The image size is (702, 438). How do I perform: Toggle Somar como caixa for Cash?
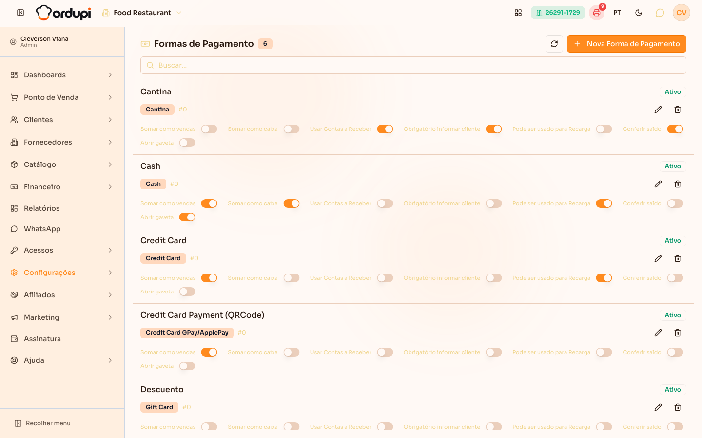292,203
